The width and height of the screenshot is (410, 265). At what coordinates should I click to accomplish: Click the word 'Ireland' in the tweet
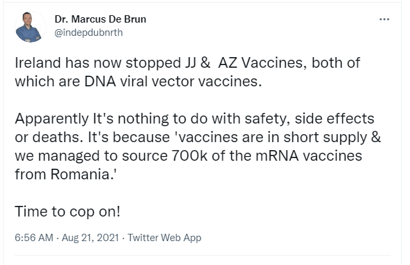click(x=38, y=63)
